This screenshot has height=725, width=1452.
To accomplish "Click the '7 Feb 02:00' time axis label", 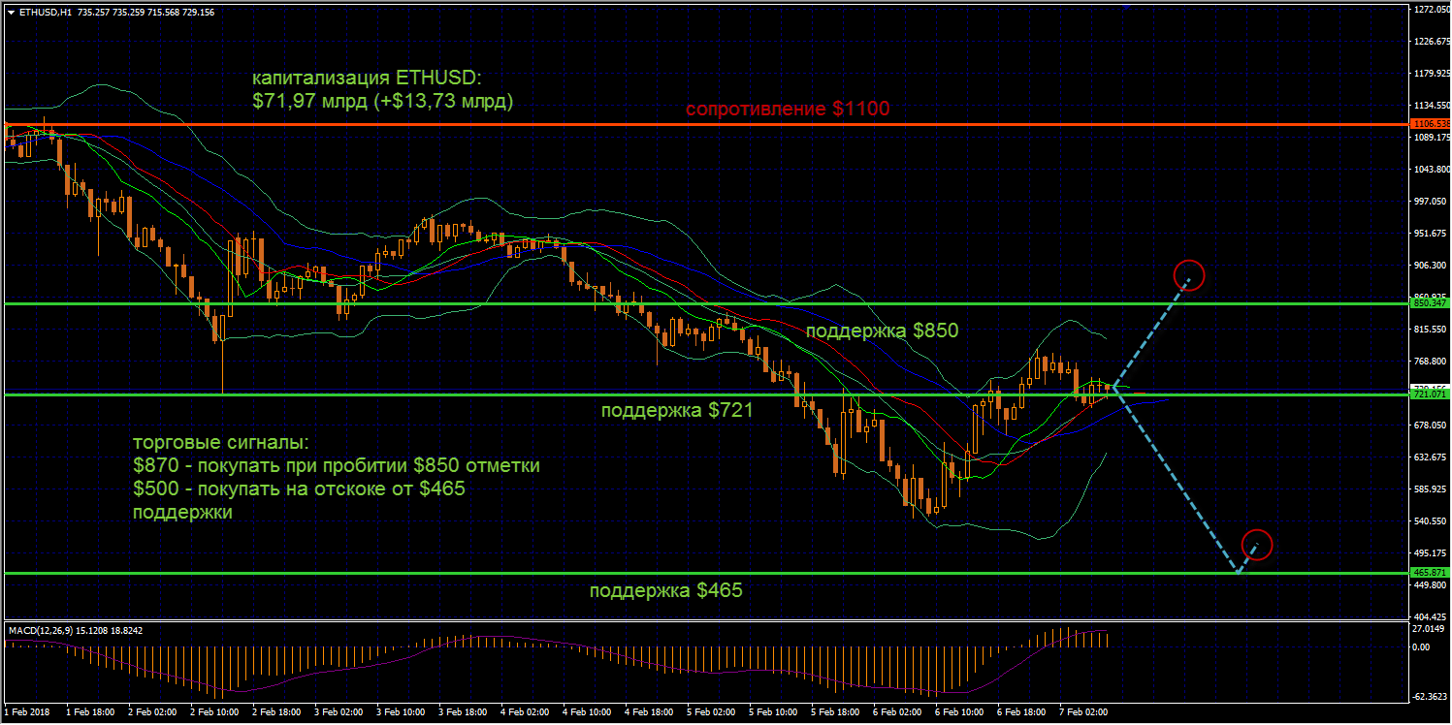I will 1081,711.
